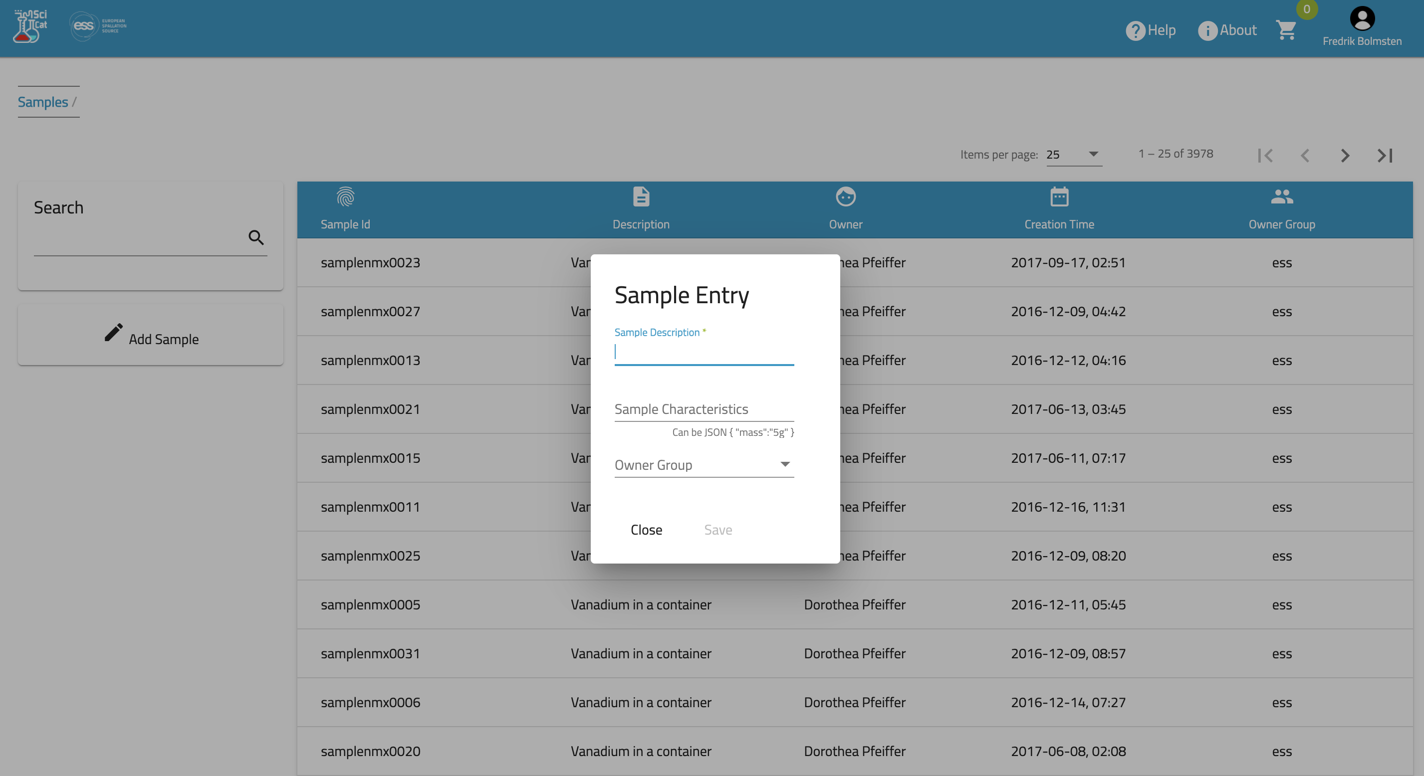Click the Creation Time calendar icon

click(1059, 197)
